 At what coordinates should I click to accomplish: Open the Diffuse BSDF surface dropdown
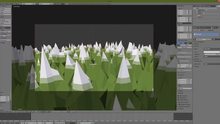pos(212,49)
